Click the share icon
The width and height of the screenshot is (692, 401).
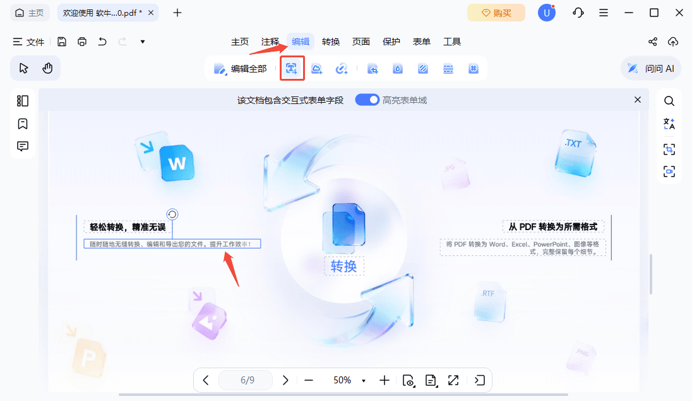tap(653, 42)
